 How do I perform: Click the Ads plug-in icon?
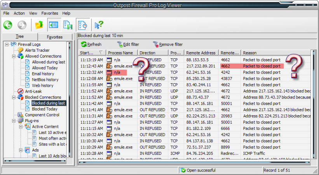[x=28, y=150]
